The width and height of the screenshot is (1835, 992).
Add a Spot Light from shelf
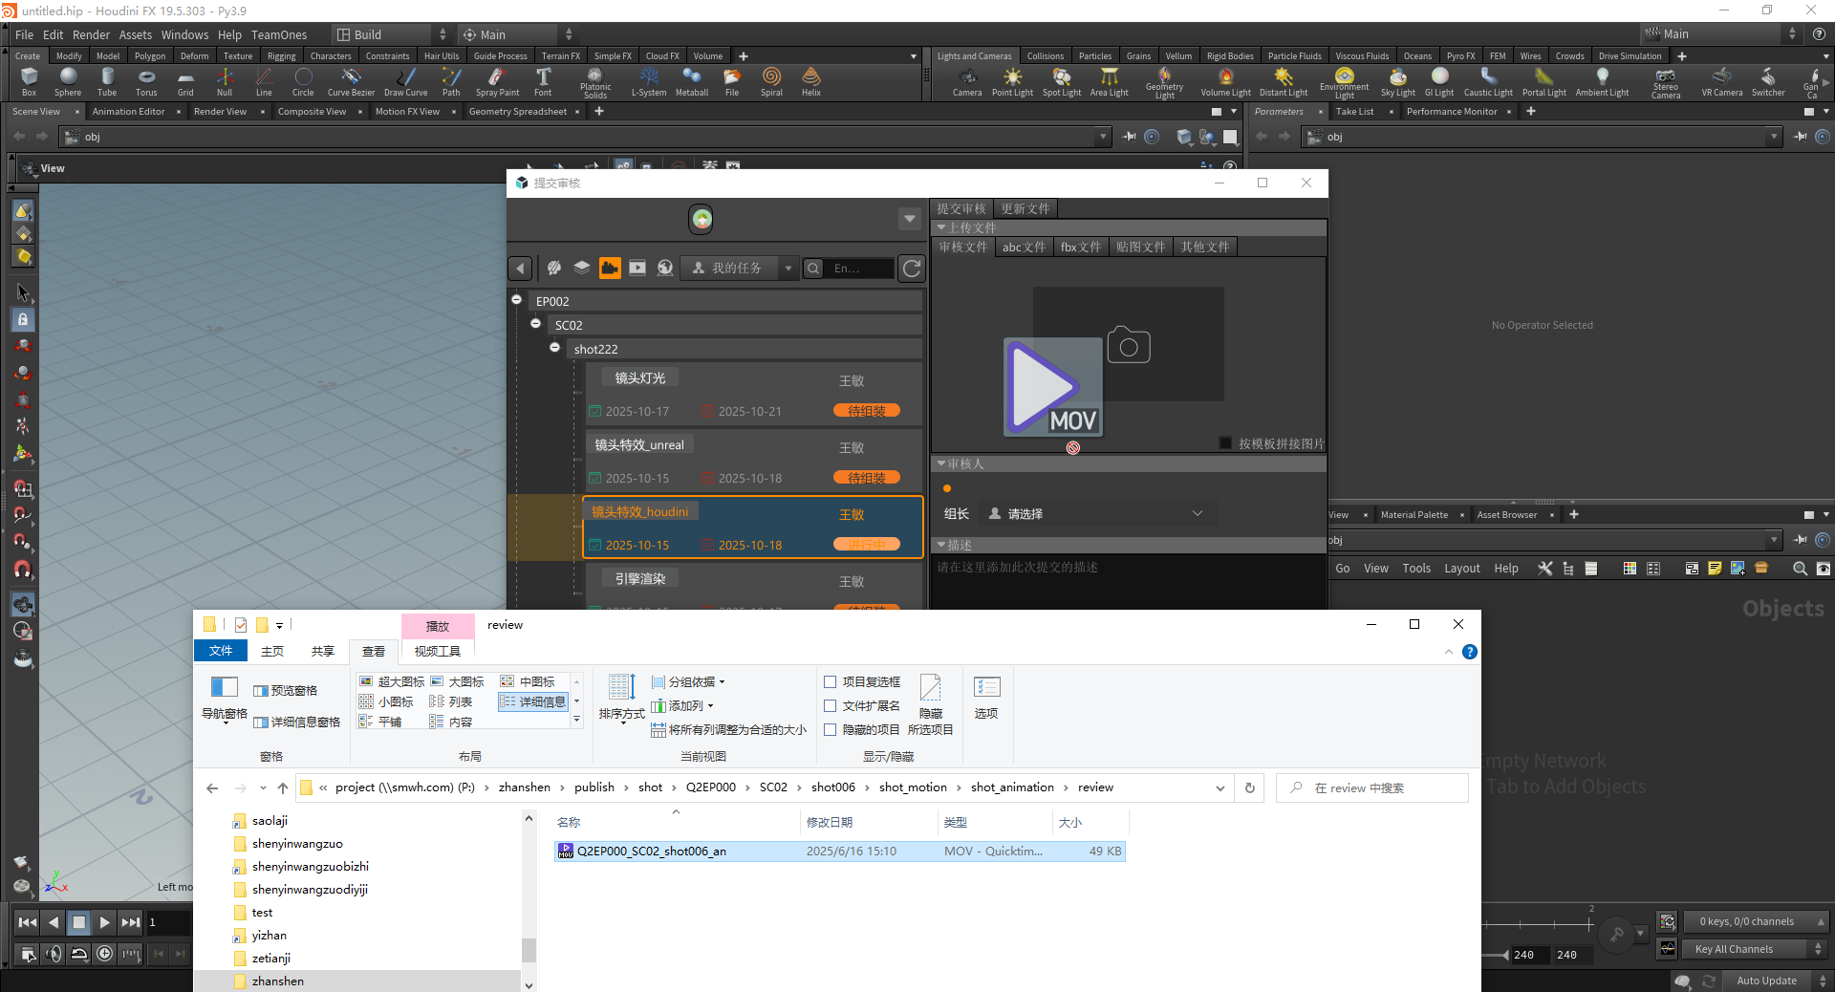click(1061, 81)
